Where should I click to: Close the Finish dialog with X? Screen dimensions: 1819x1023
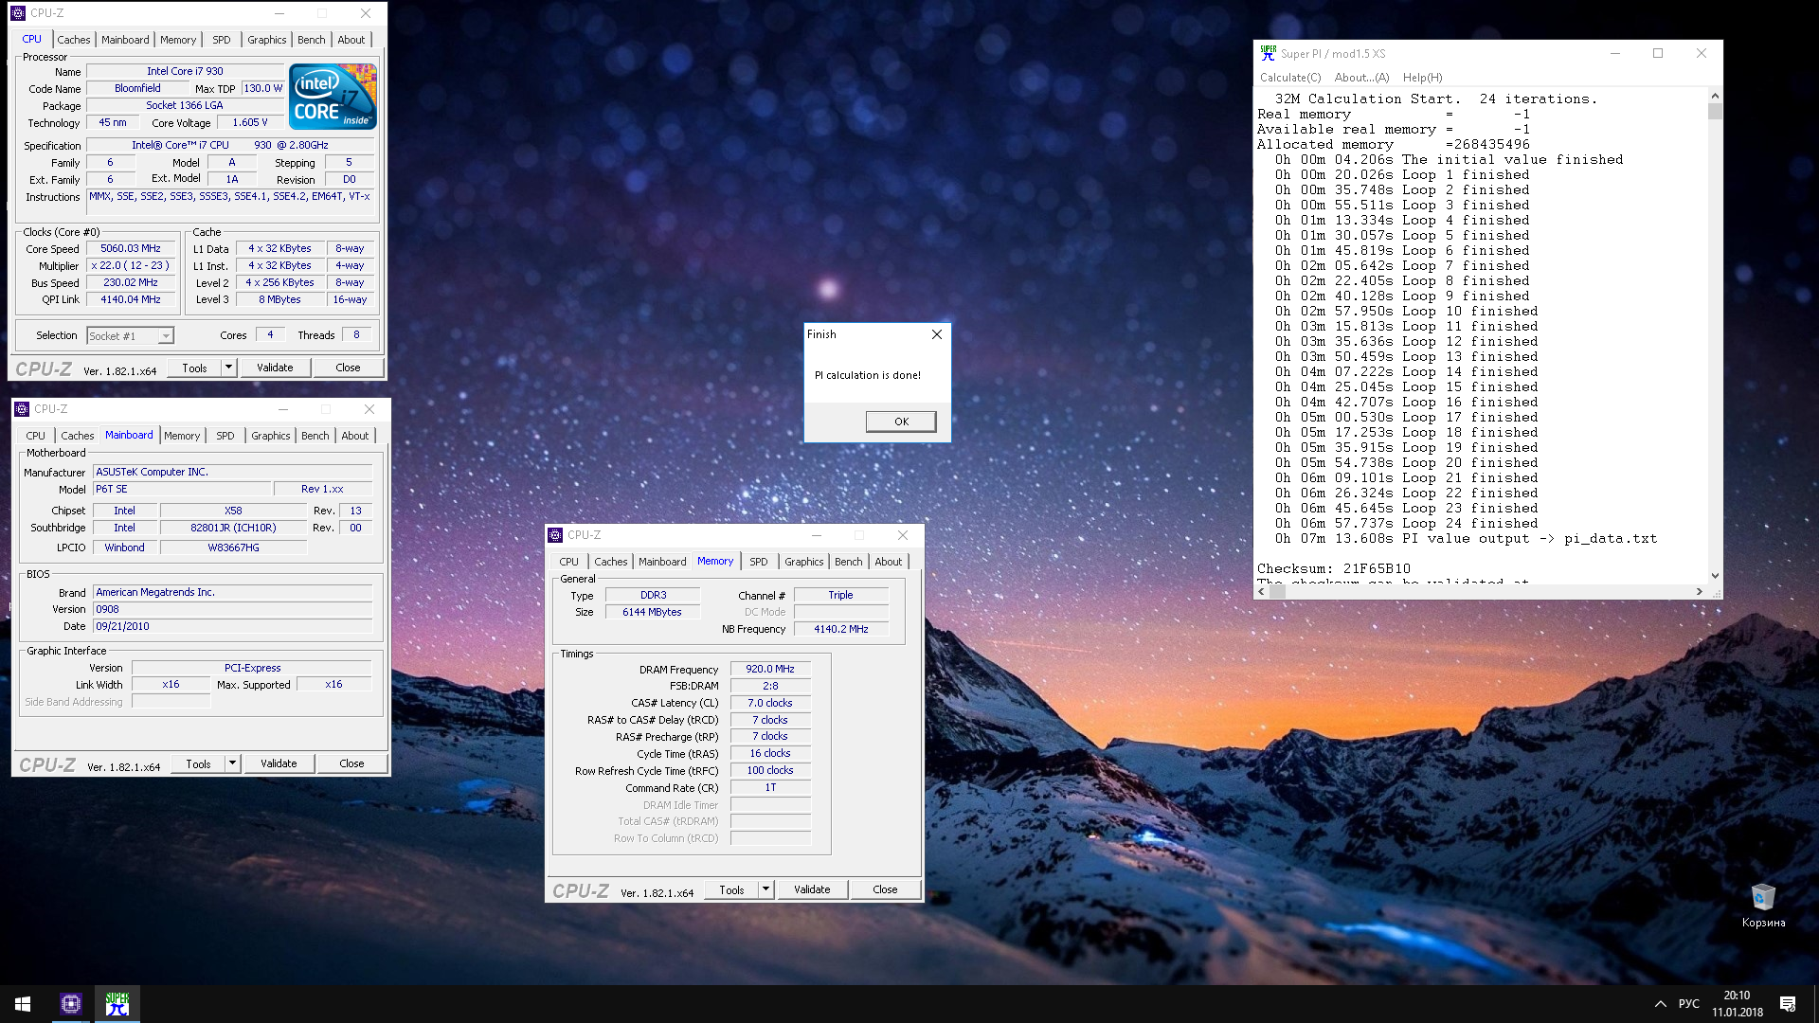click(x=936, y=334)
